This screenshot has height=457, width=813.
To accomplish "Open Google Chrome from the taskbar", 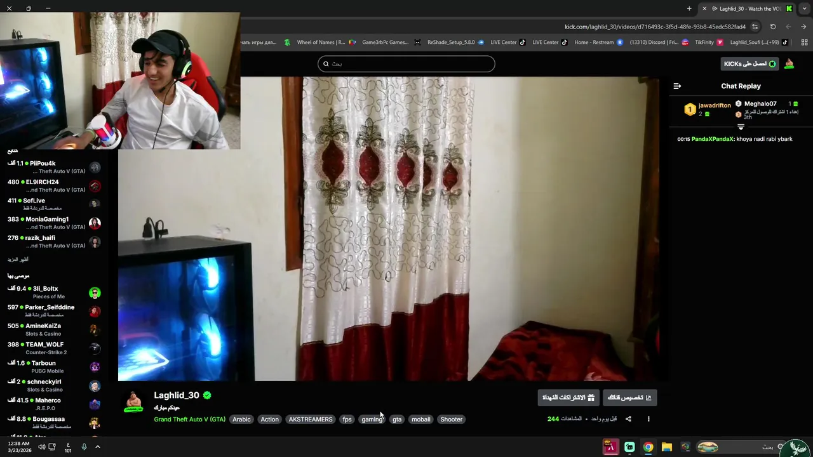I will (648, 447).
